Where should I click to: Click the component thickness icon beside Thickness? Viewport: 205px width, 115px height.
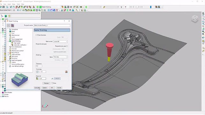pyautogui.click(x=66, y=72)
